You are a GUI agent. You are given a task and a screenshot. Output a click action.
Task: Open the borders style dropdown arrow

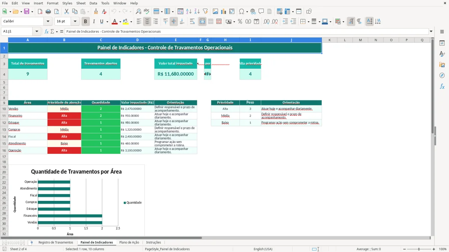[308, 22]
